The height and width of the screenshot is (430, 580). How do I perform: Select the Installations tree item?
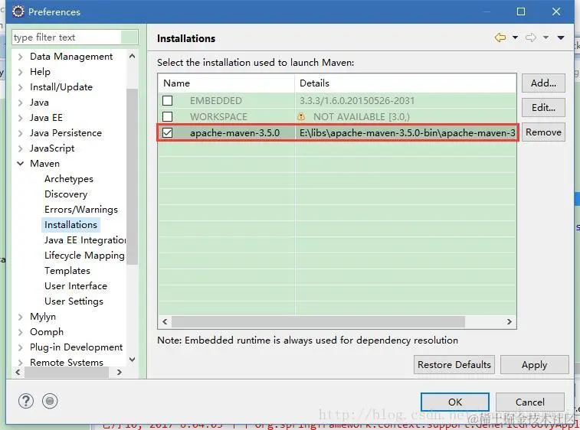tap(70, 225)
